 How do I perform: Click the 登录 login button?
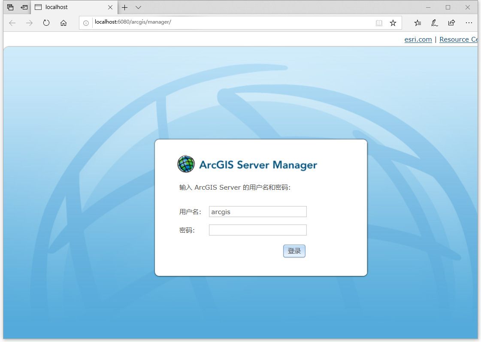294,251
